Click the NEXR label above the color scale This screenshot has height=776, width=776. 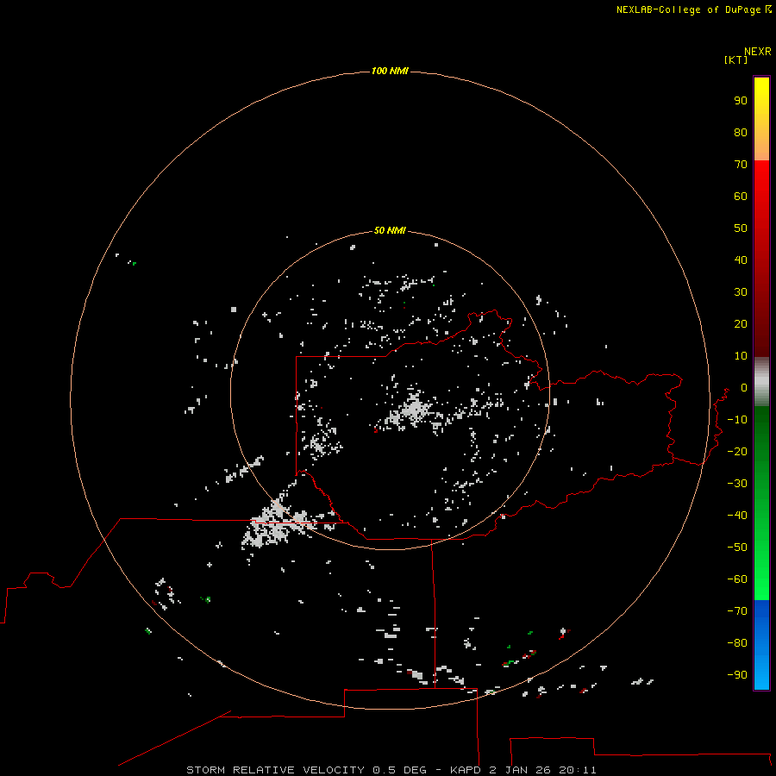758,52
